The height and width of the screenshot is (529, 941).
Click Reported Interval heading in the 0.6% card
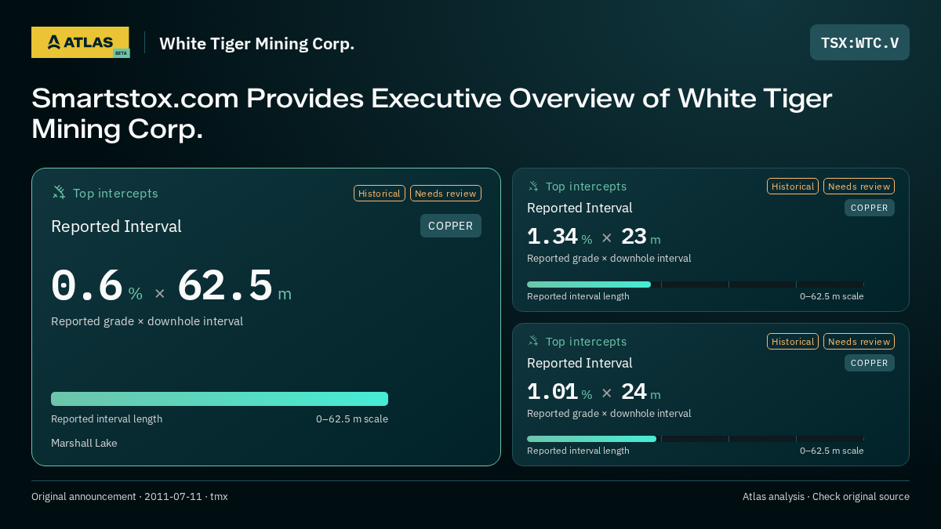[116, 226]
